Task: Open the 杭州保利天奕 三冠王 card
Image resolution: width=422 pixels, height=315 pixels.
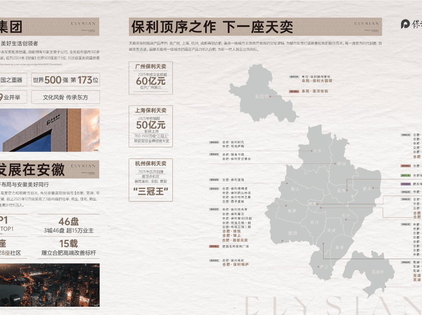Action: [150, 179]
